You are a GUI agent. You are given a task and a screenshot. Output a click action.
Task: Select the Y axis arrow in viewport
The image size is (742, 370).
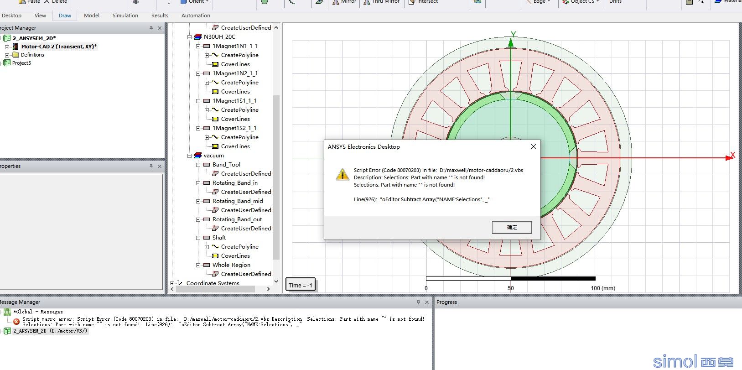511,42
